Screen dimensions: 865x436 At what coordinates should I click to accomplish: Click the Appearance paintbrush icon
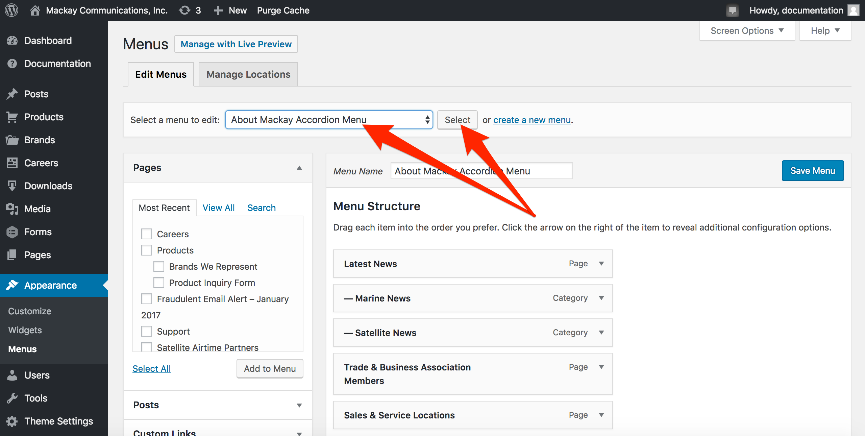[x=12, y=285]
